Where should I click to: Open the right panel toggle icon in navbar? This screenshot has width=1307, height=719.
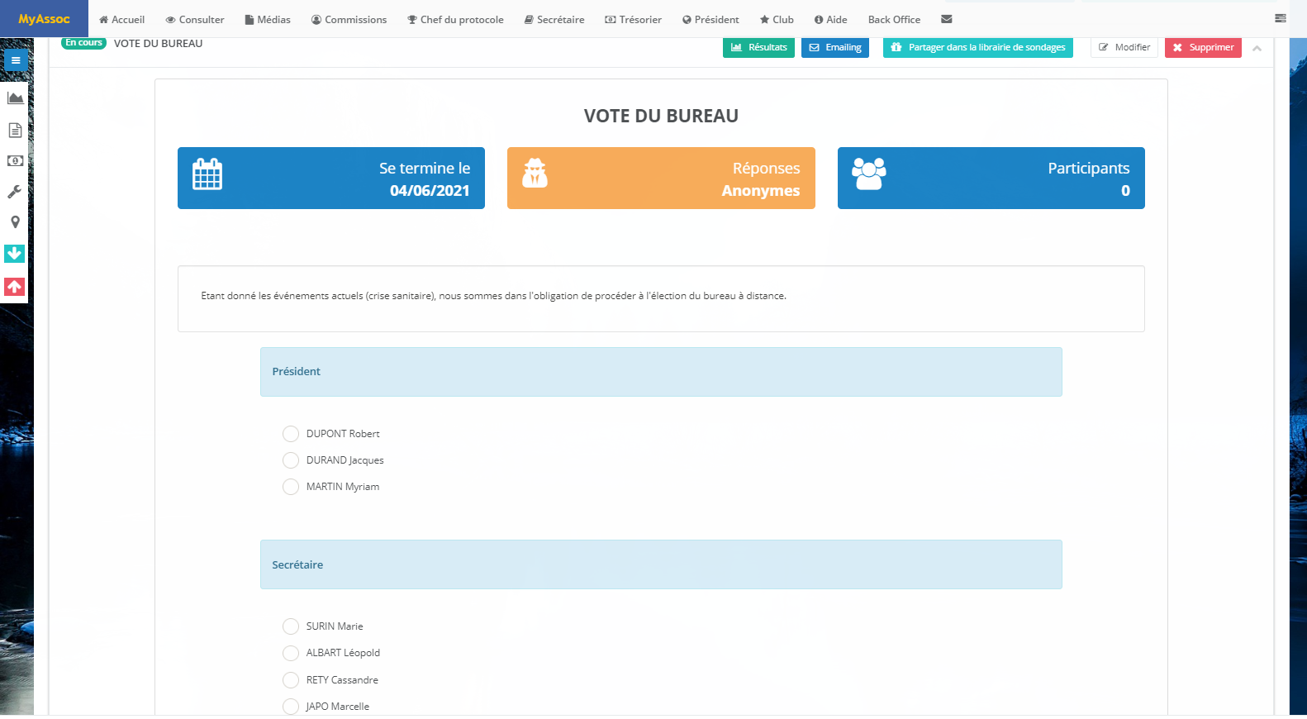coord(1280,18)
